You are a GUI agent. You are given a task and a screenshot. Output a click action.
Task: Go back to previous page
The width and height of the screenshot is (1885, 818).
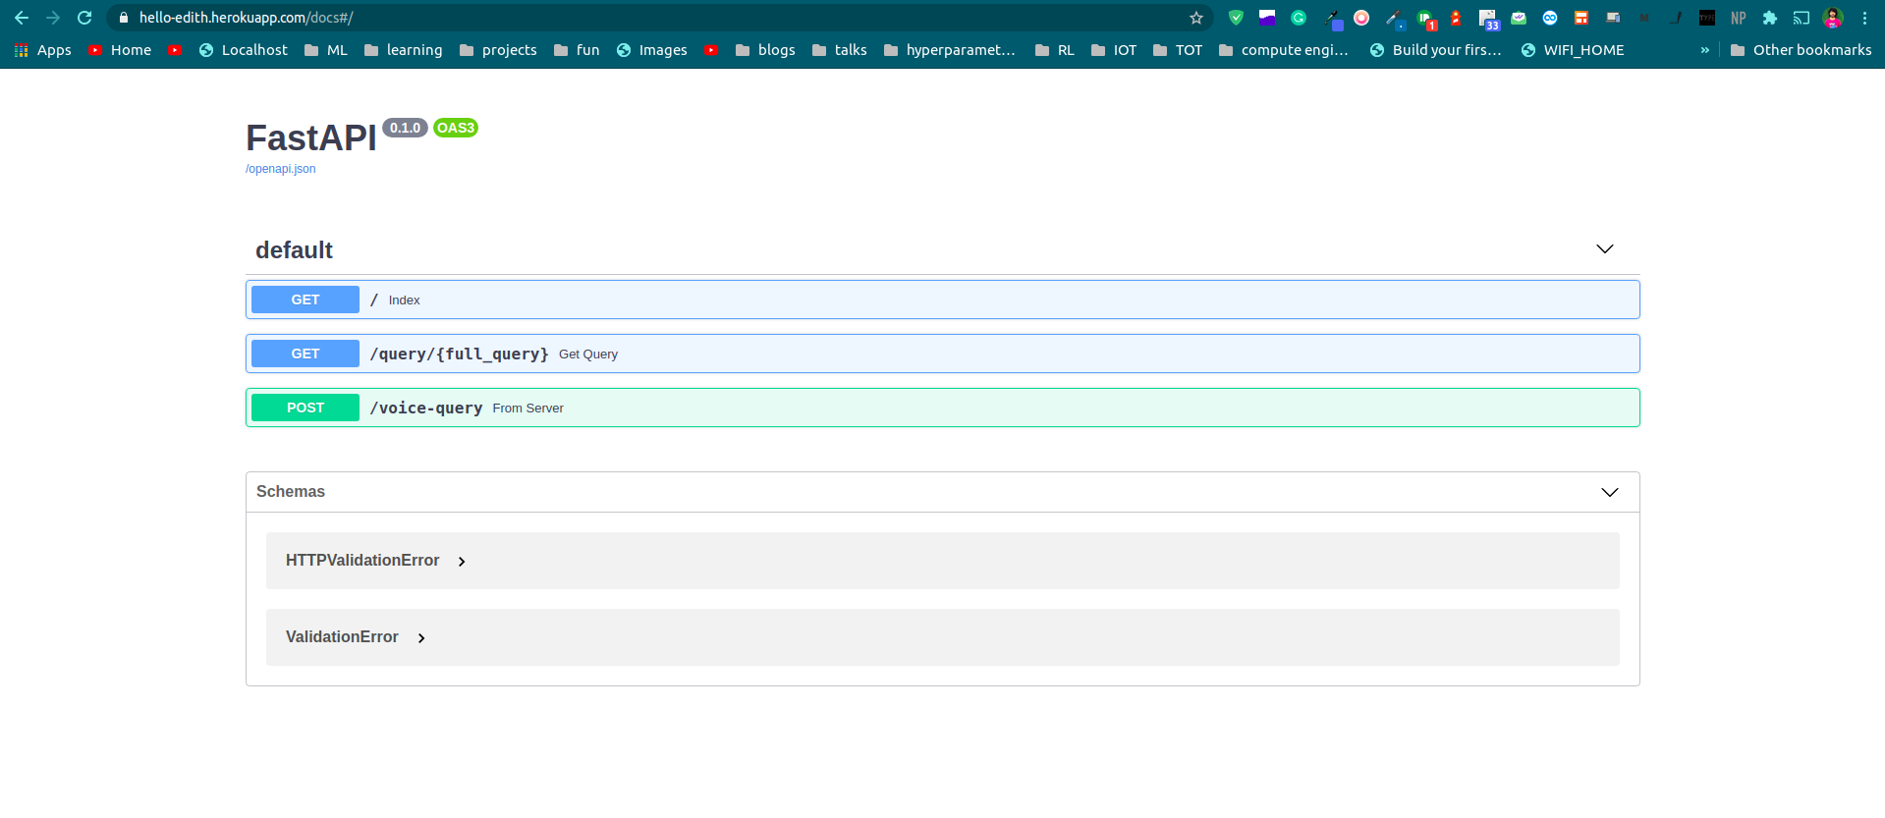(x=22, y=18)
